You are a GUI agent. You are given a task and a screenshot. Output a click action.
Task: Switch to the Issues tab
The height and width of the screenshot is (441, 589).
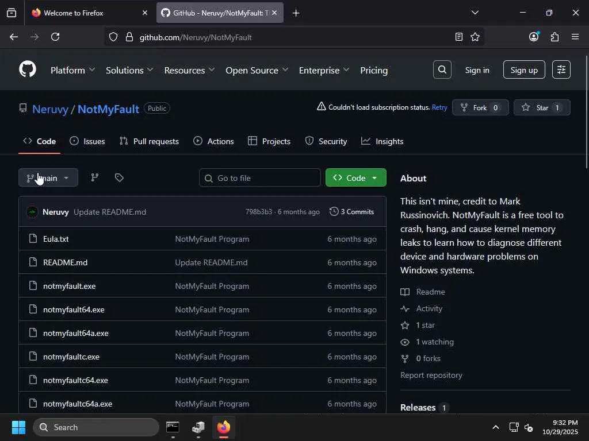pos(87,141)
